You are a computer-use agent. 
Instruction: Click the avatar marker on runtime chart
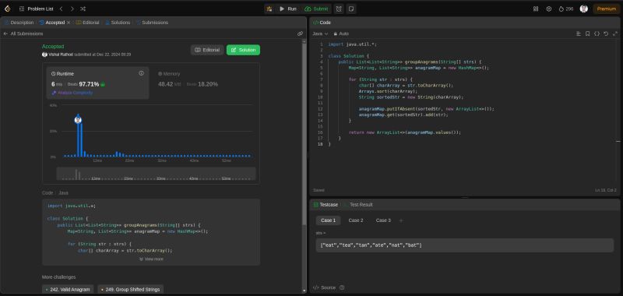tap(78, 120)
